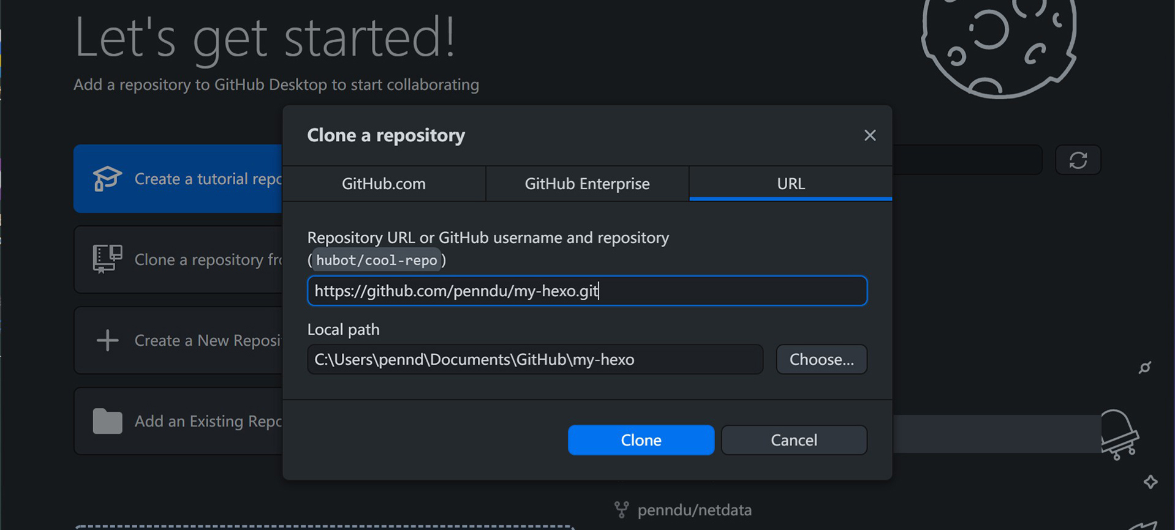Click the fork icon beside penndu/netdata
Viewport: 1175px width, 530px height.
[622, 510]
